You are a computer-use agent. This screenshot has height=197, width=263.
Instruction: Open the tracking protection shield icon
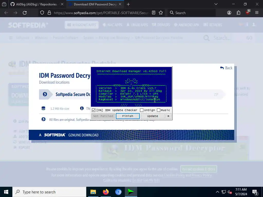tap(42, 13)
